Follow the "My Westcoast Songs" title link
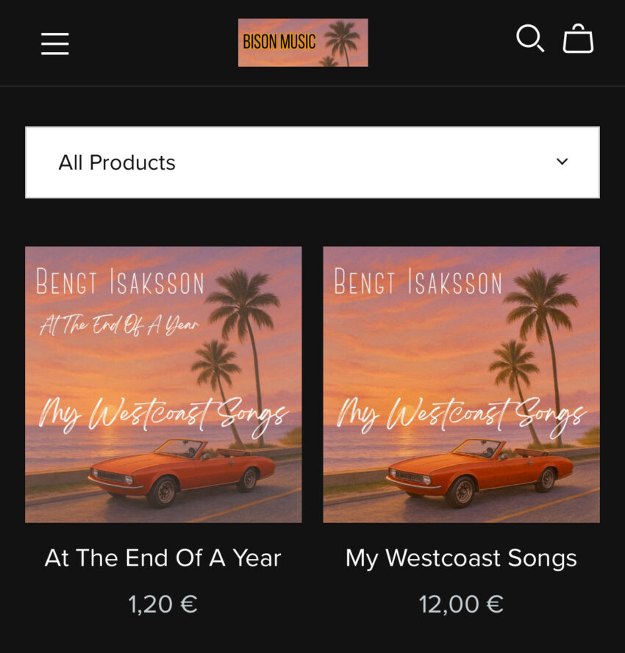This screenshot has height=653, width=625. pyautogui.click(x=461, y=558)
